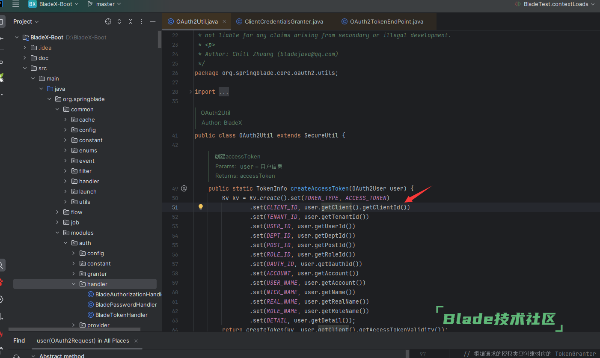Click SecureUtil in class declaration
The height and width of the screenshot is (358, 600).
point(321,135)
